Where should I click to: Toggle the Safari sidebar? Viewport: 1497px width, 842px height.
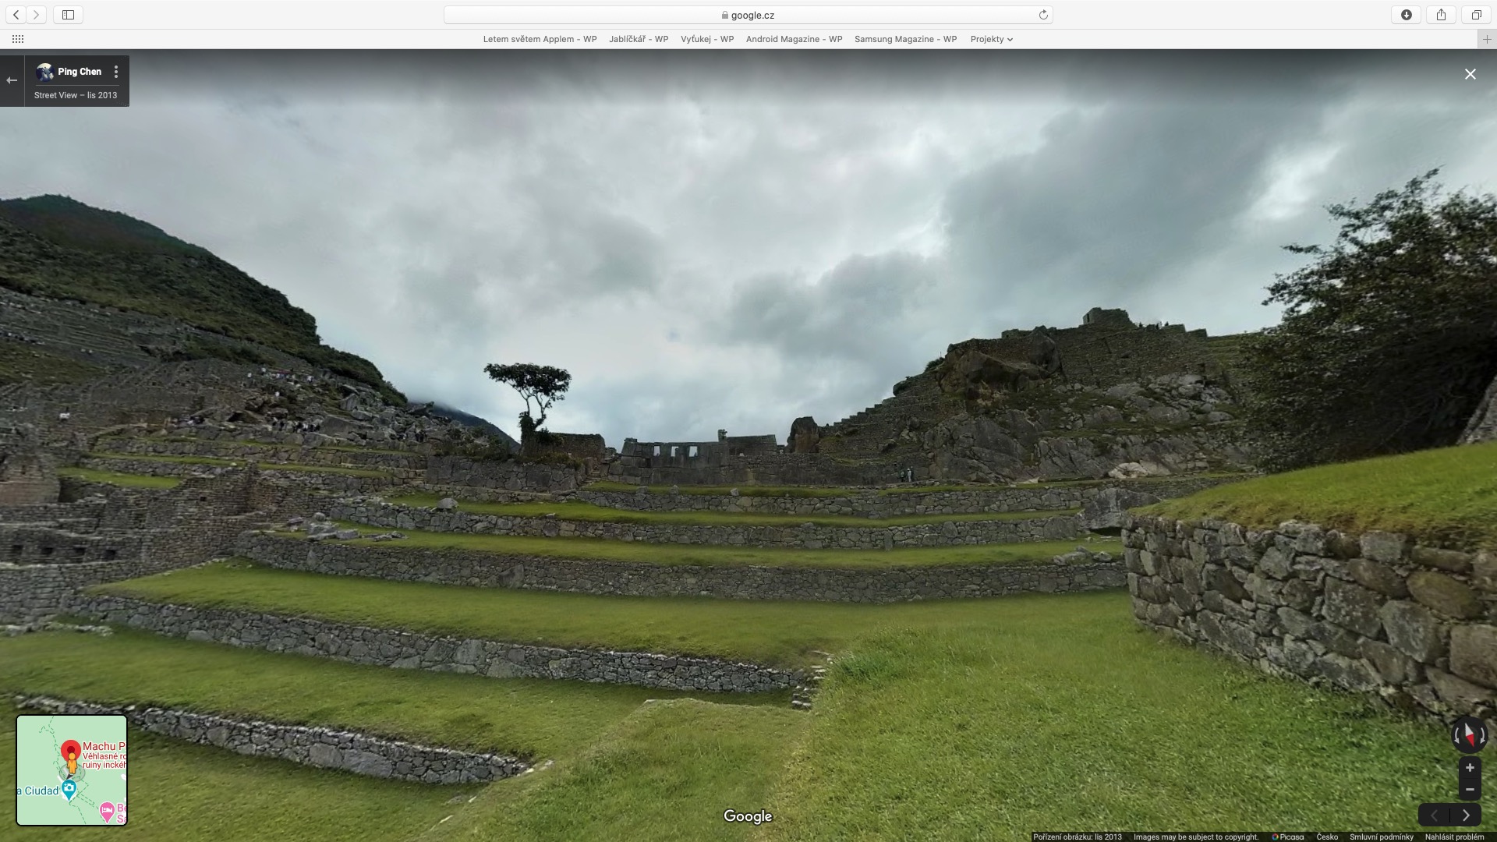(68, 15)
